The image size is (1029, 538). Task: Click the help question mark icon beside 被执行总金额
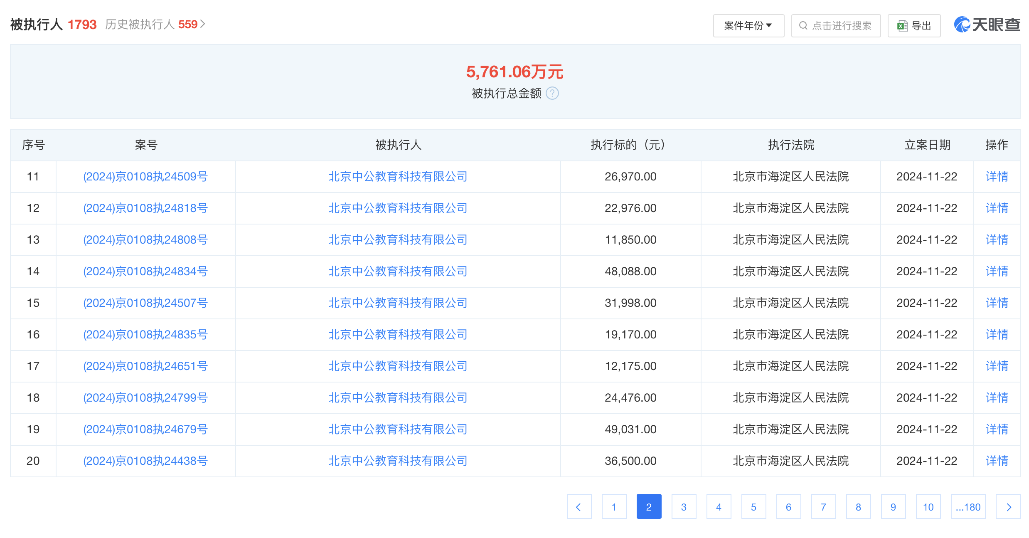[x=552, y=93]
